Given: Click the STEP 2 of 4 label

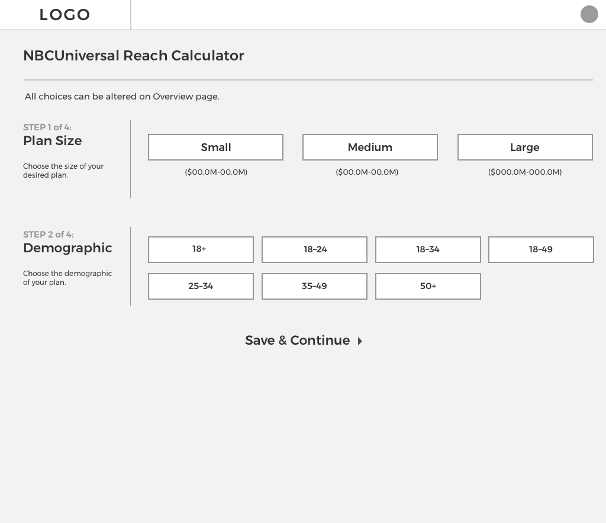Looking at the screenshot, I should click(x=49, y=235).
